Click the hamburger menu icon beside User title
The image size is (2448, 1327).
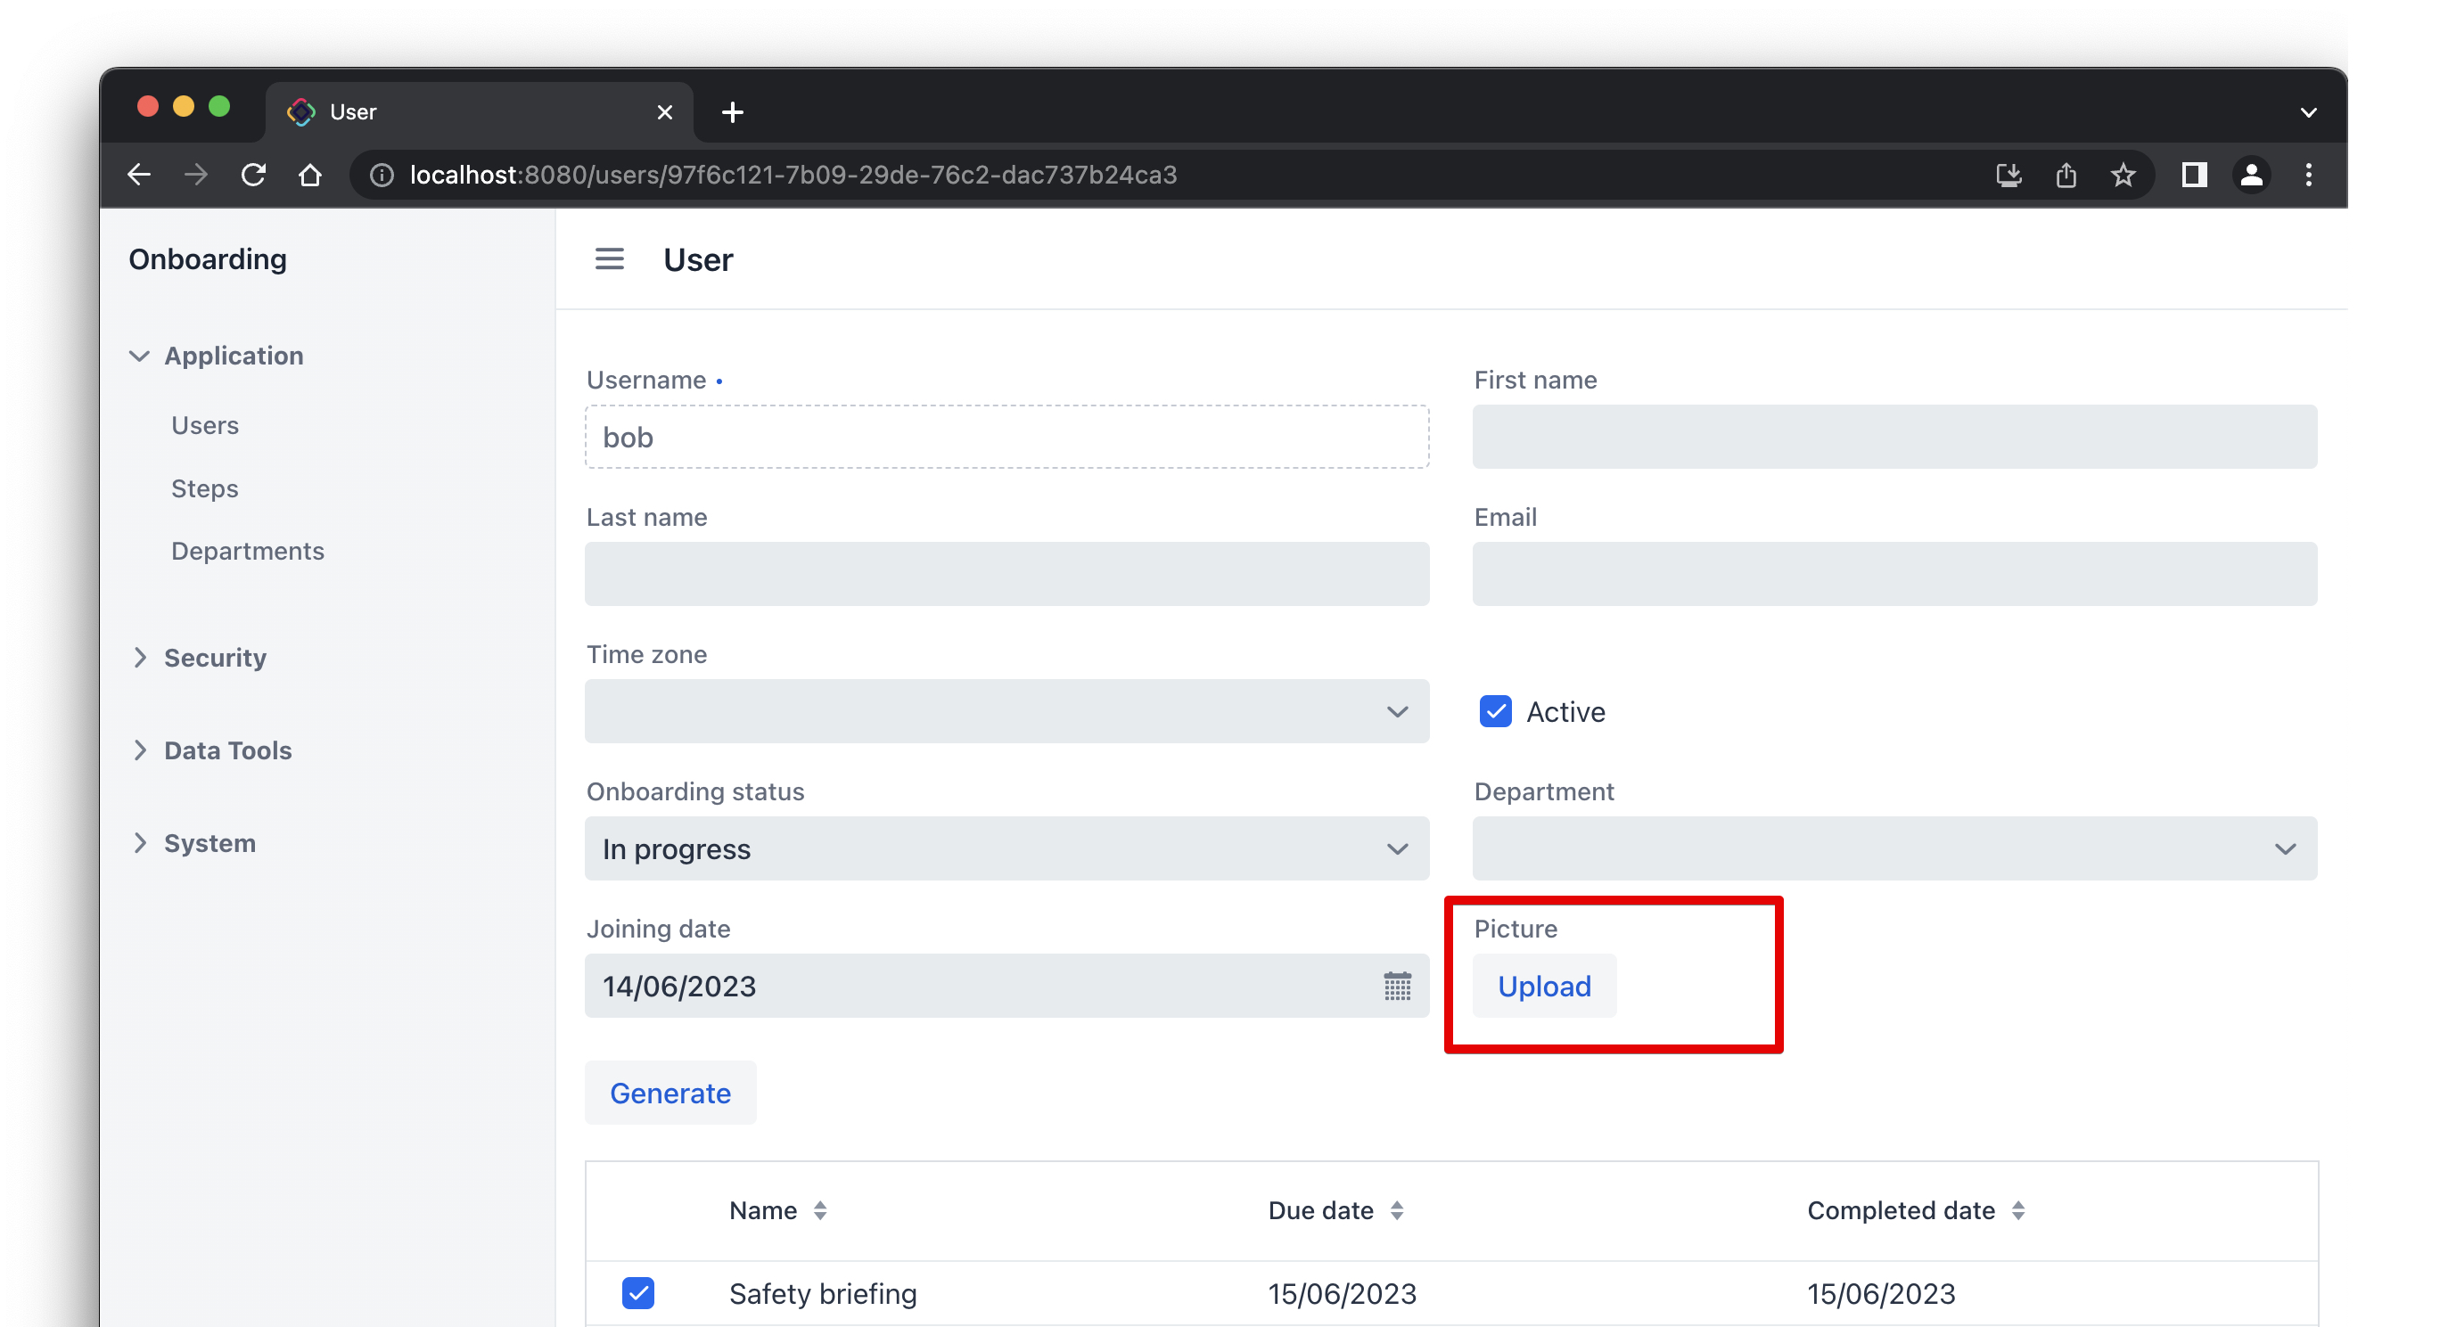point(609,259)
